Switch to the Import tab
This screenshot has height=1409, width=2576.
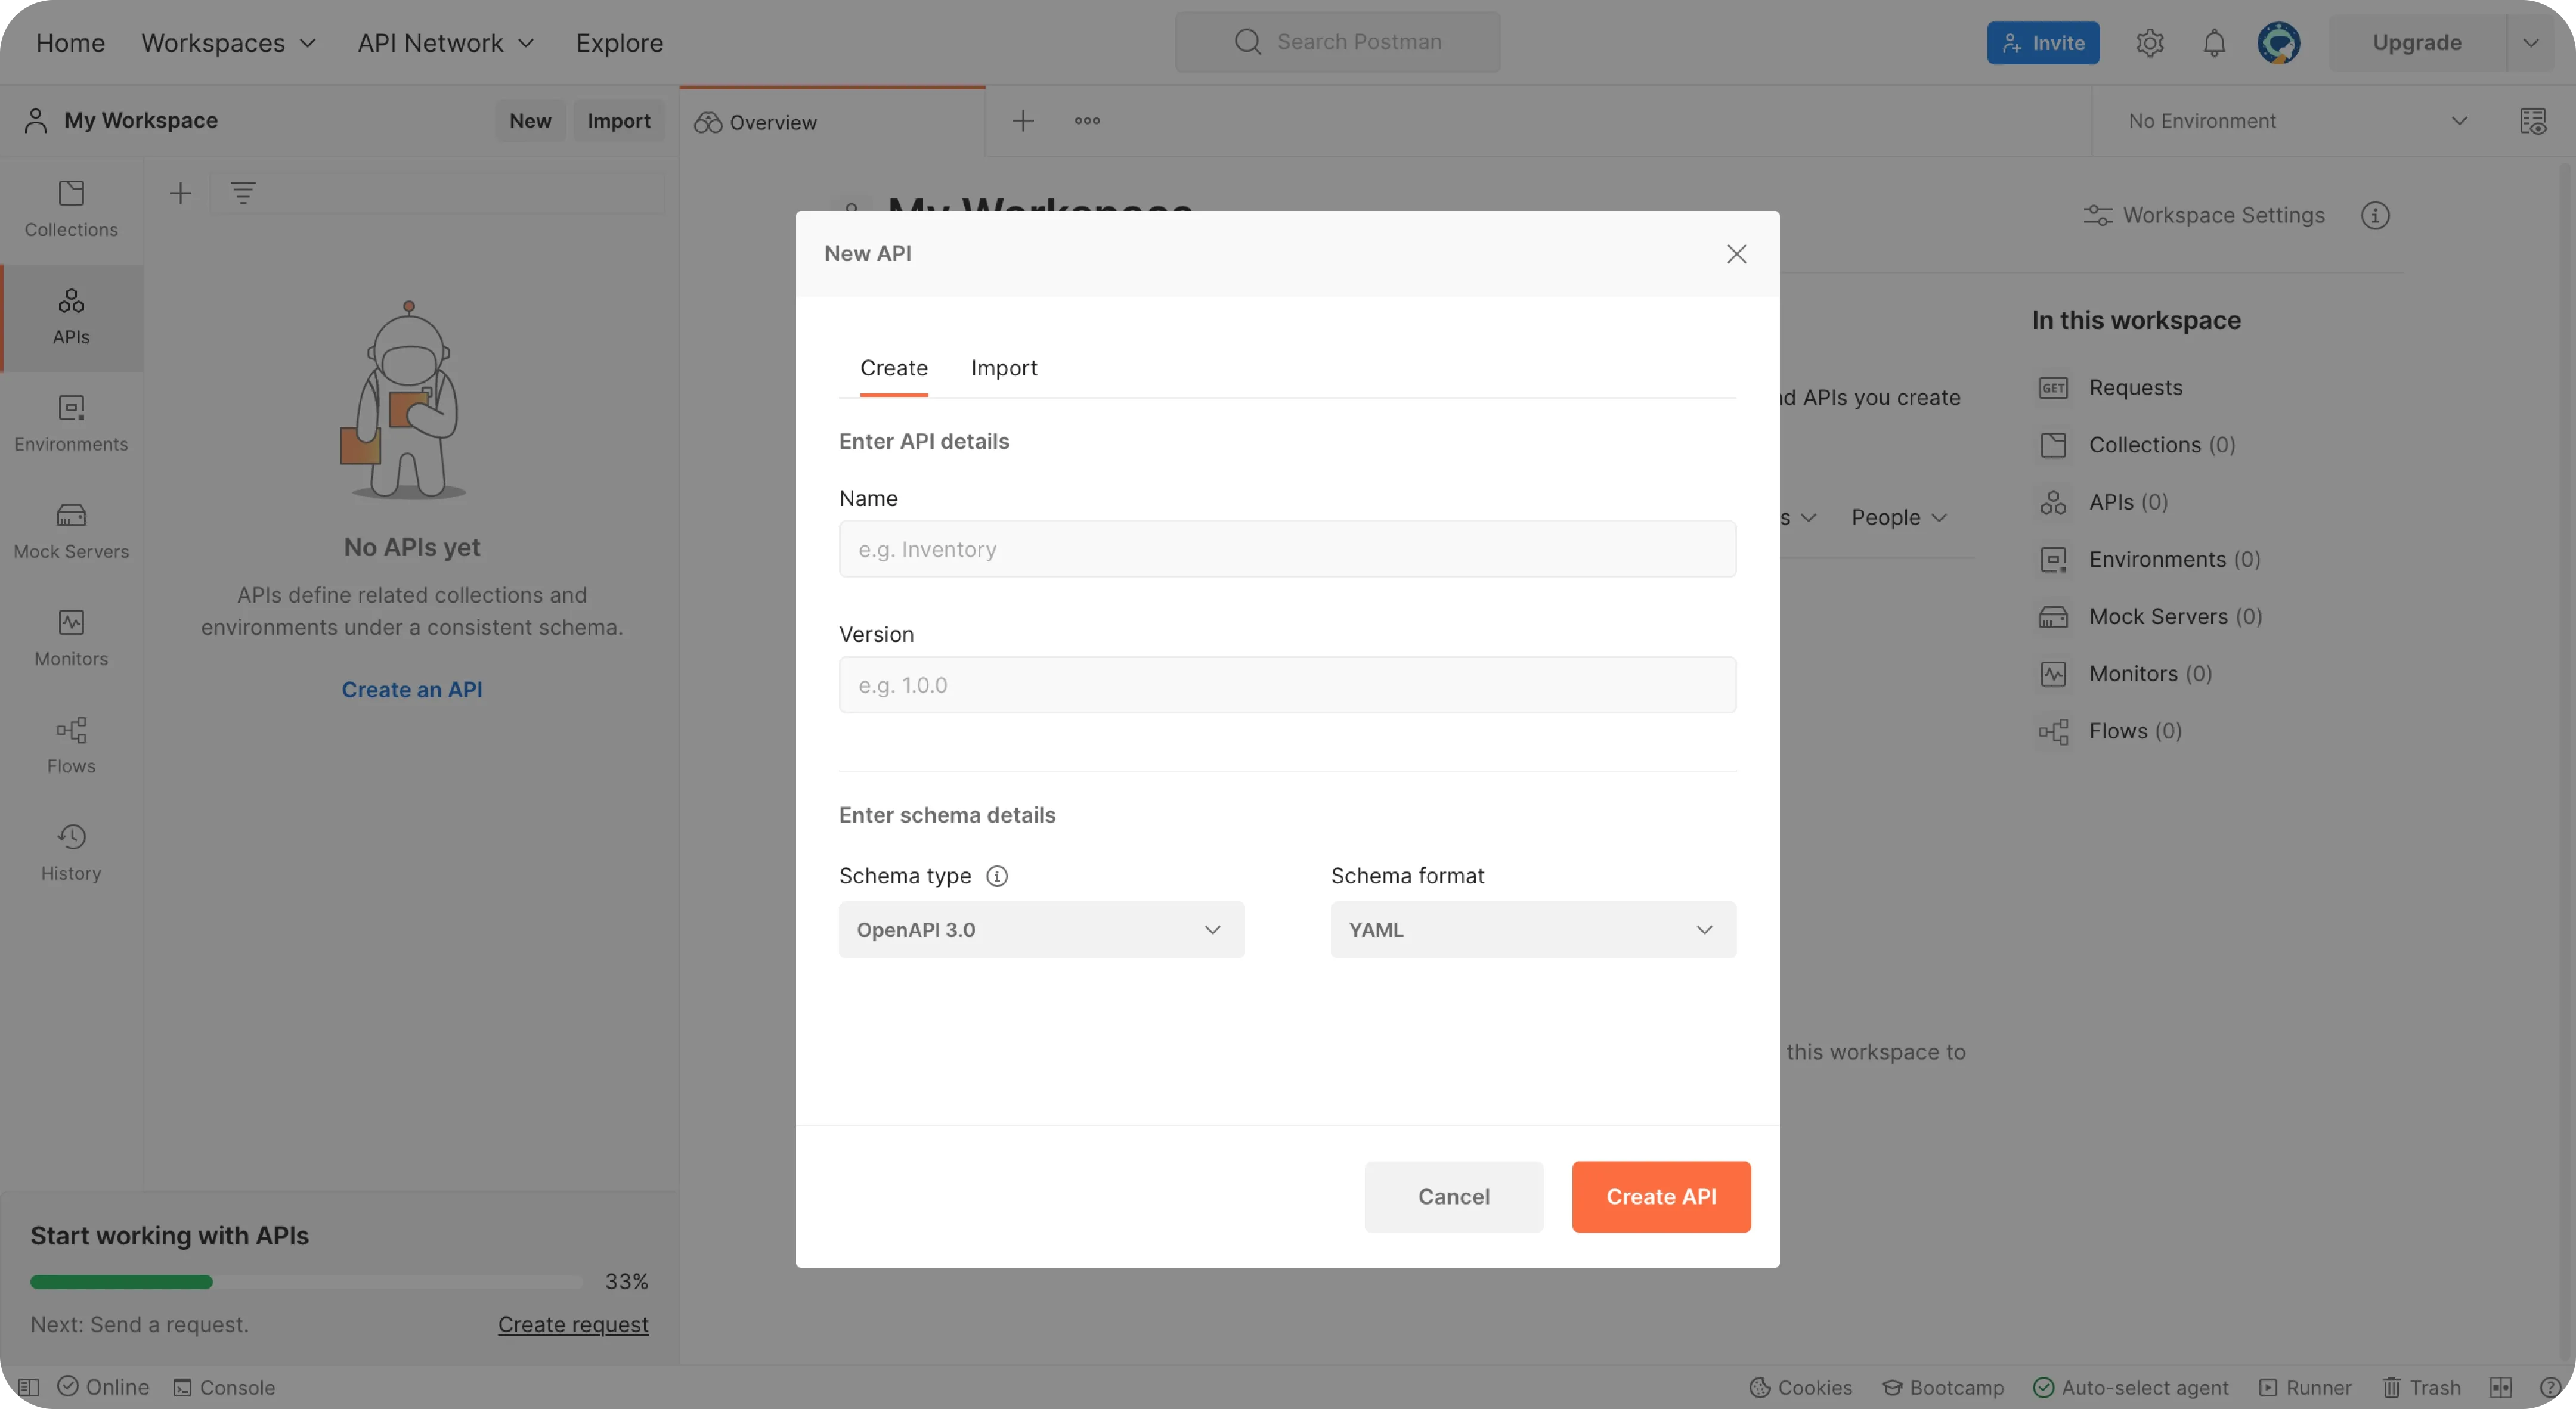(1003, 368)
